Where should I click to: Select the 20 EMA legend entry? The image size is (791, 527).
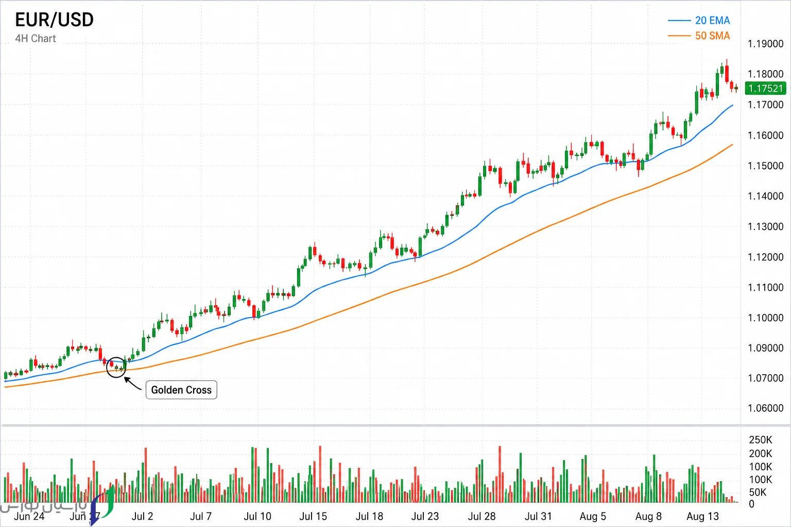click(699, 21)
